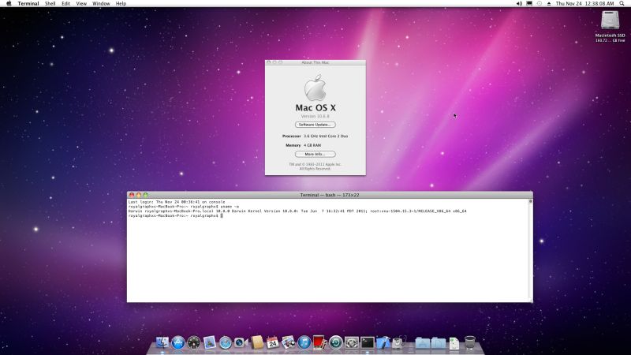
Task: Launch the App Store dock icon
Action: [178, 342]
